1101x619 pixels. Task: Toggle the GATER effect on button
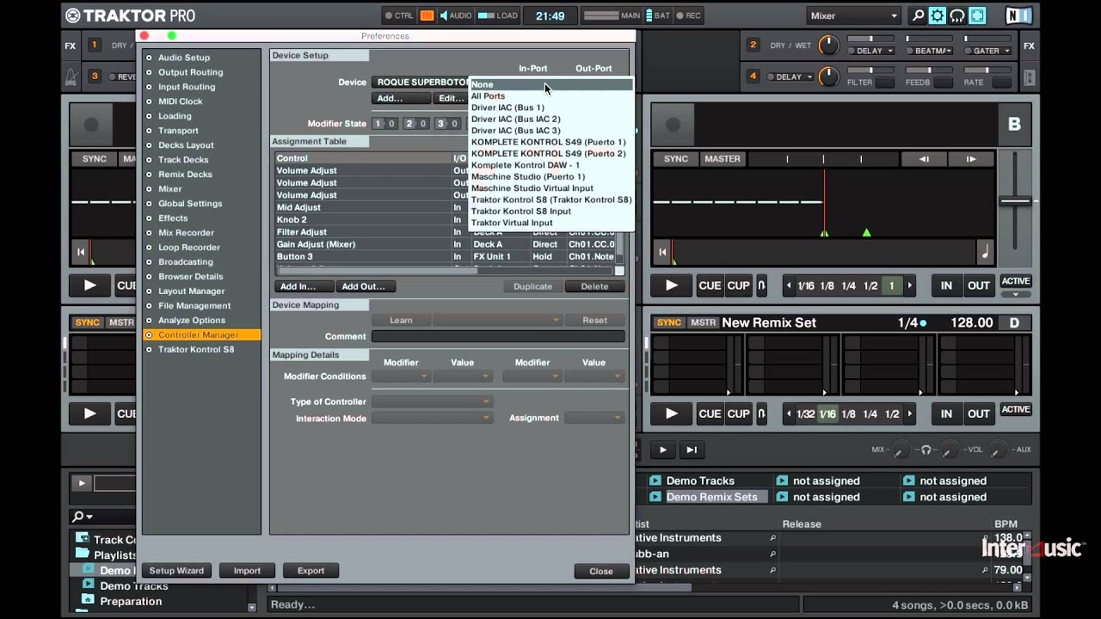point(968,51)
